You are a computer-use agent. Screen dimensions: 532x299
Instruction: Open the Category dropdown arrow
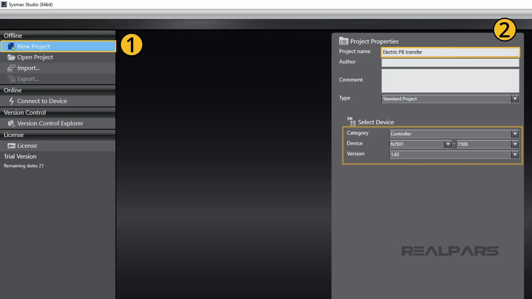click(x=515, y=134)
